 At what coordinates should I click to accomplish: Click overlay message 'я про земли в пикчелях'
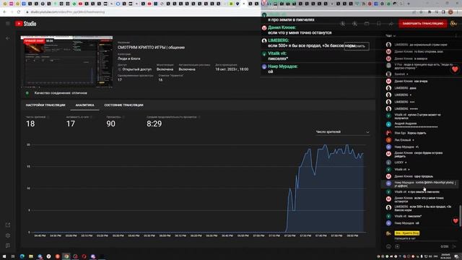pyautogui.click(x=291, y=19)
